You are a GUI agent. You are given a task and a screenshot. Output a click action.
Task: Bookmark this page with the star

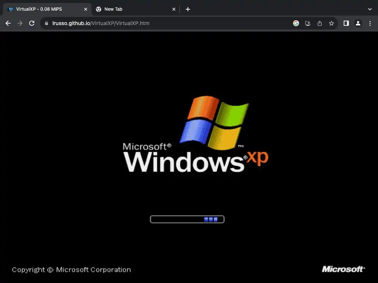[x=331, y=23]
